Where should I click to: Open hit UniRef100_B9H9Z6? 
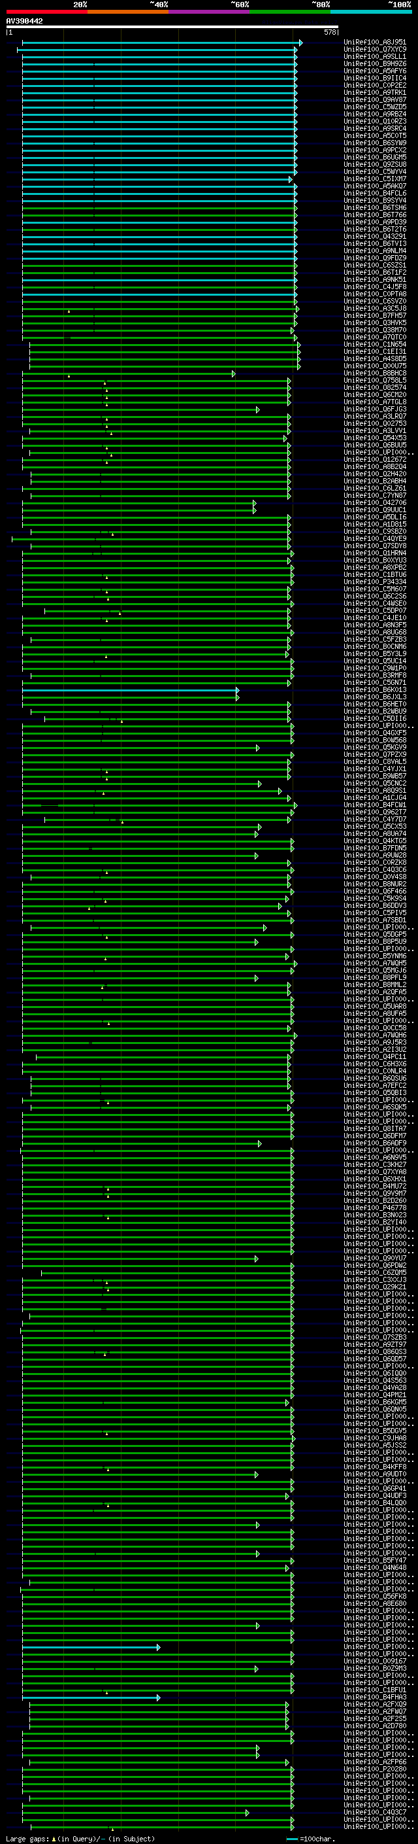click(375, 63)
